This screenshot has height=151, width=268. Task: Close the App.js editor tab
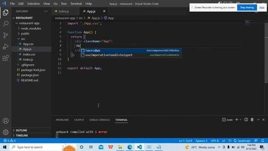pos(104,11)
